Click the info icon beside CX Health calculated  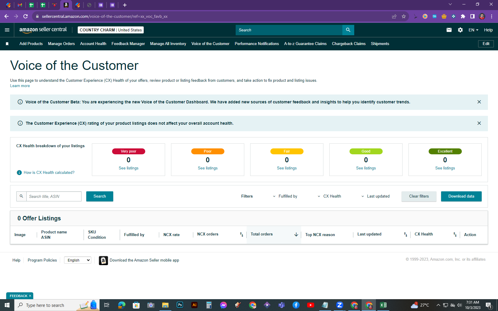tap(19, 172)
